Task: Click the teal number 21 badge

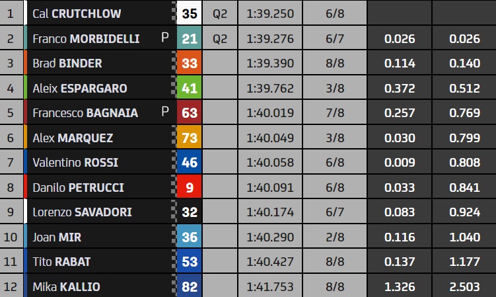Action: click(189, 38)
